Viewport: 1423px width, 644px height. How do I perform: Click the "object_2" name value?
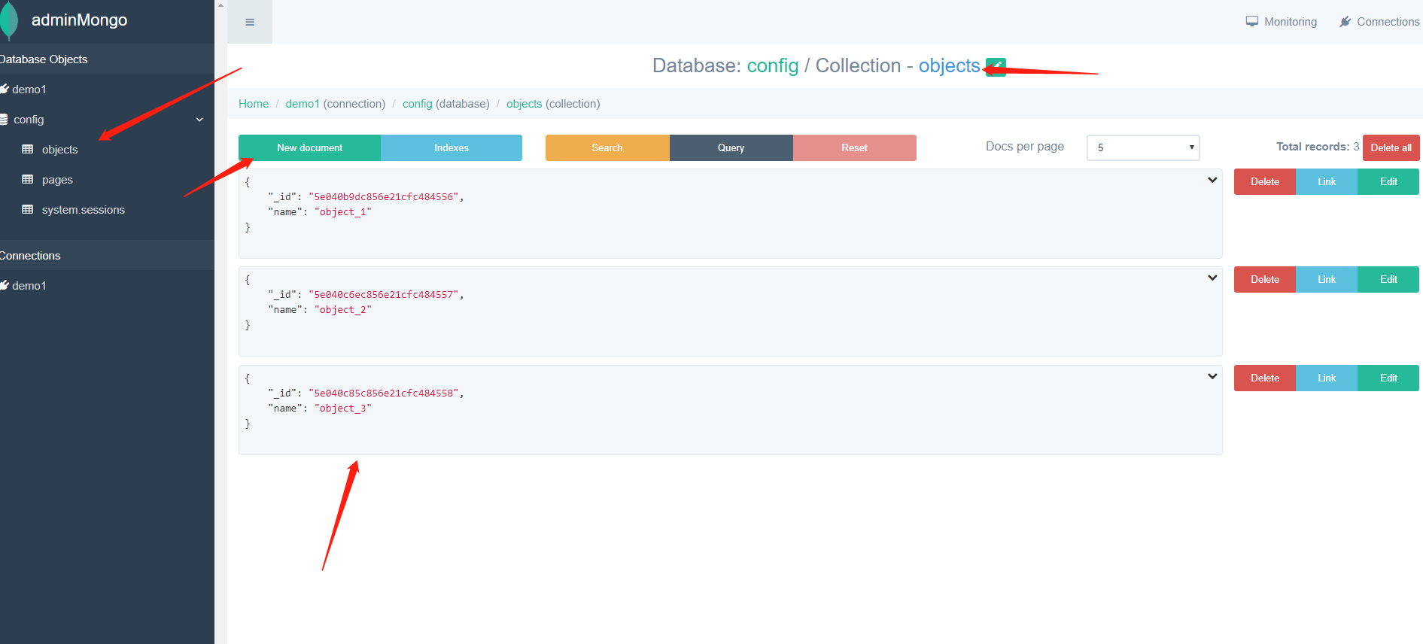(343, 310)
